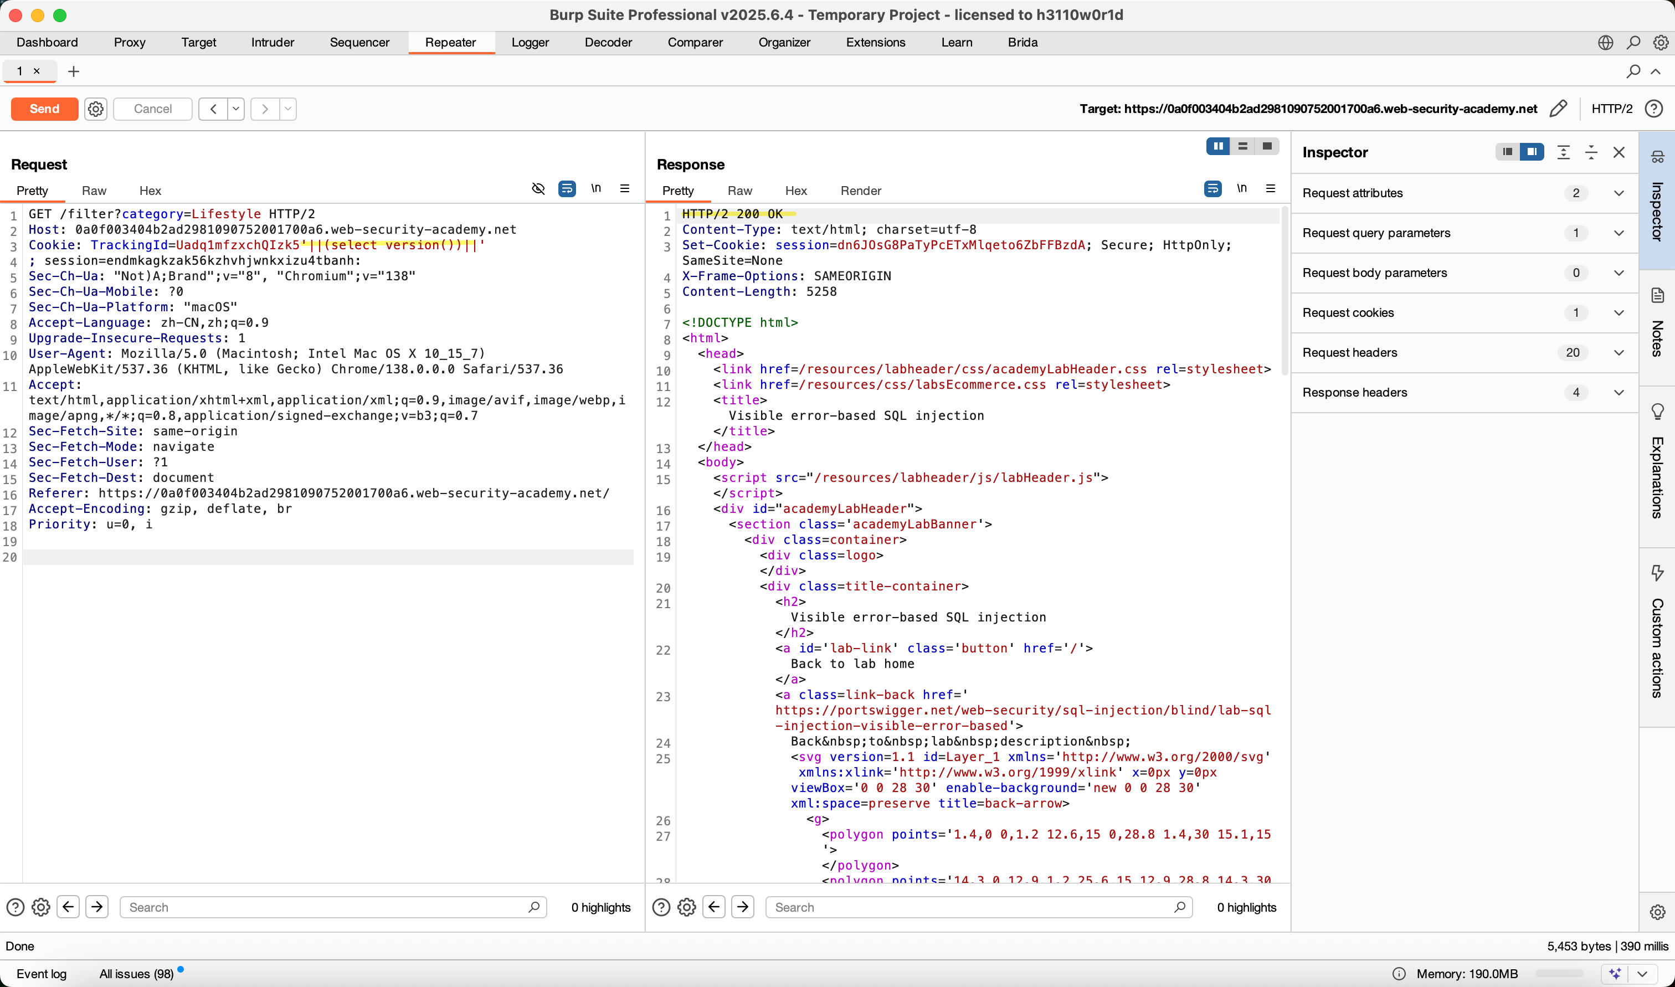
Task: Expand Request headers section
Action: pos(1464,352)
